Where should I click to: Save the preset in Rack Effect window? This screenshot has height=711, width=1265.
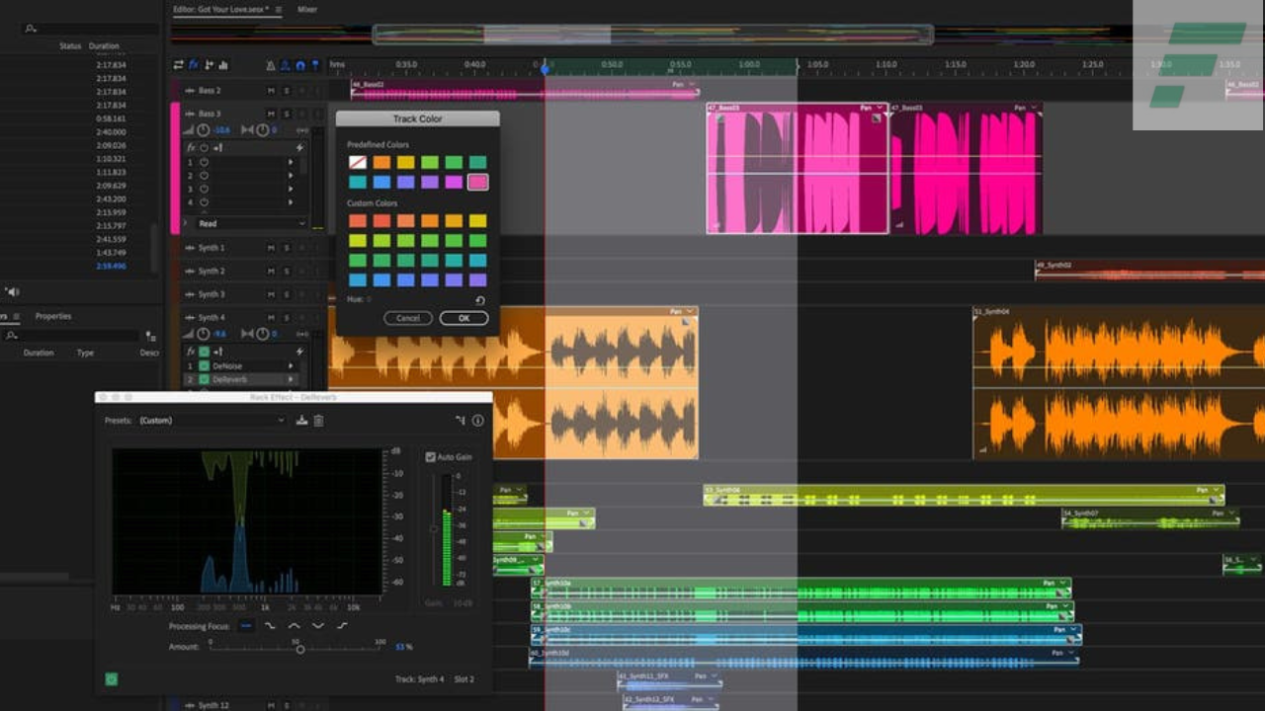(302, 421)
